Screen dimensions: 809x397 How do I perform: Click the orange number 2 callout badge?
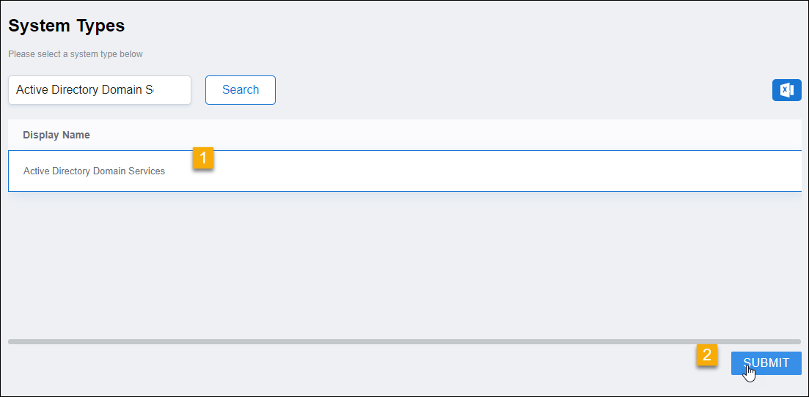(706, 355)
